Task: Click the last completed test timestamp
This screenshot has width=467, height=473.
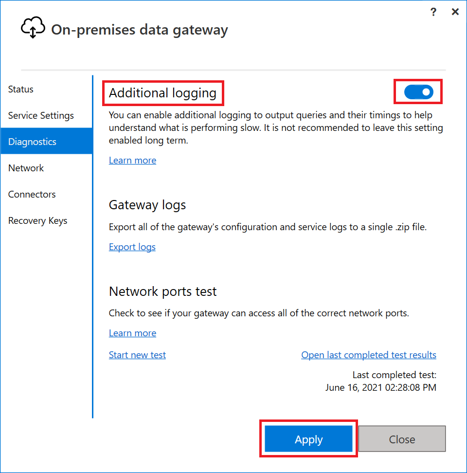Action: (381, 387)
